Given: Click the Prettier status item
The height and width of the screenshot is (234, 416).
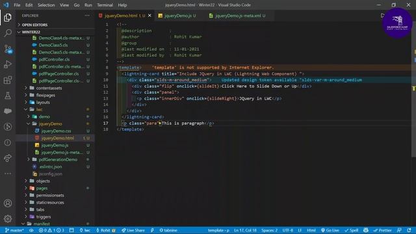Looking at the screenshot, I should 382,230.
